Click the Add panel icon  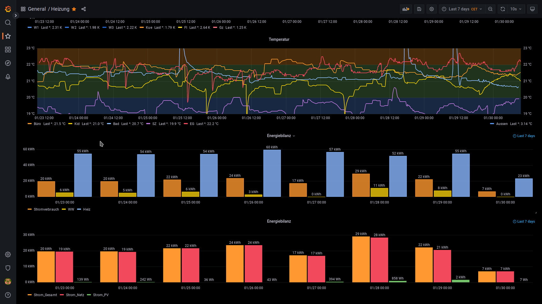click(x=406, y=9)
